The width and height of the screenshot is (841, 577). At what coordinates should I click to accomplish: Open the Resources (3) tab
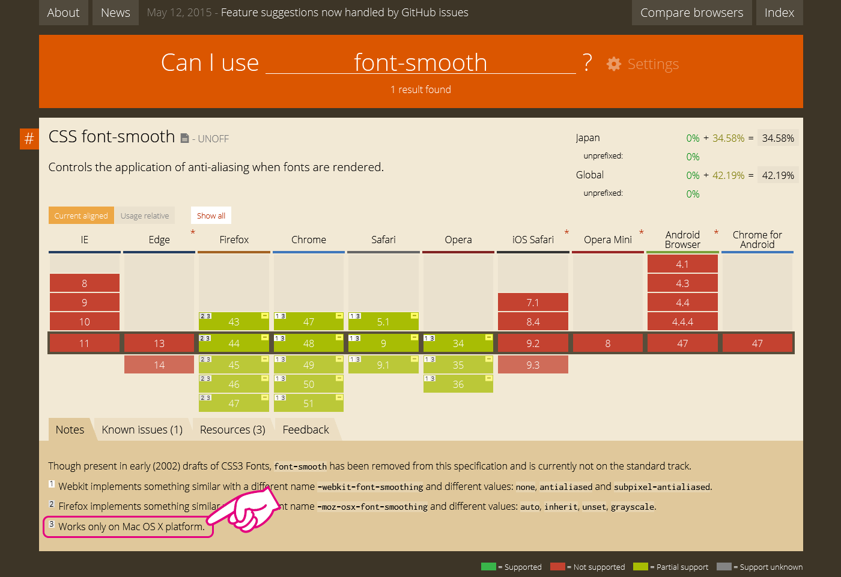tap(232, 430)
